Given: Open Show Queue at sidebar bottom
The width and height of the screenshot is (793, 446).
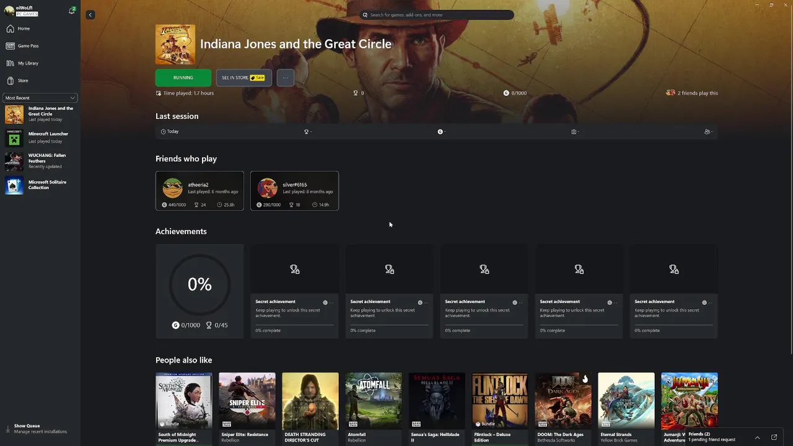Looking at the screenshot, I should [x=36, y=429].
